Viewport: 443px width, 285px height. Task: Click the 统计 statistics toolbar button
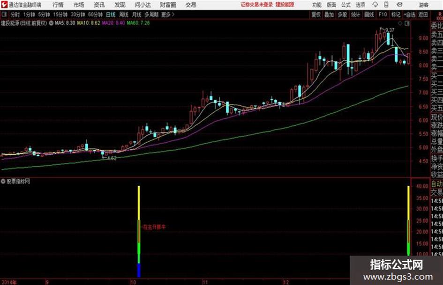point(355,15)
